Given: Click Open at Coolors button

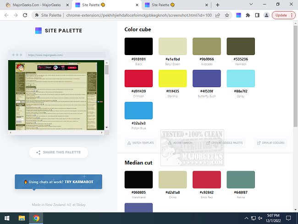Looking at the screenshot, I should coord(271,143).
